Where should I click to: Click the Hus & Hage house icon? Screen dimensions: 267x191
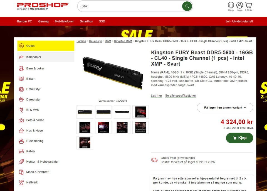tap(21, 131)
